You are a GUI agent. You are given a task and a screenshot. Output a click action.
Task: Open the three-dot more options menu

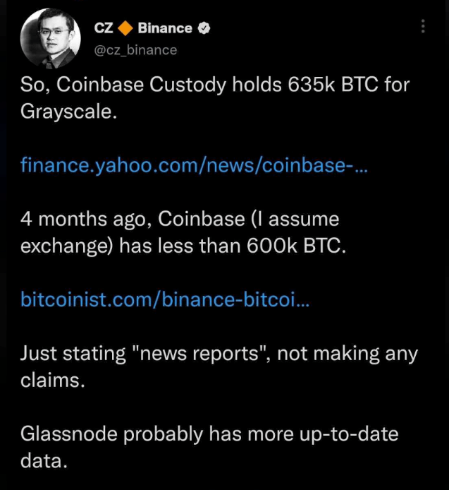point(423,27)
